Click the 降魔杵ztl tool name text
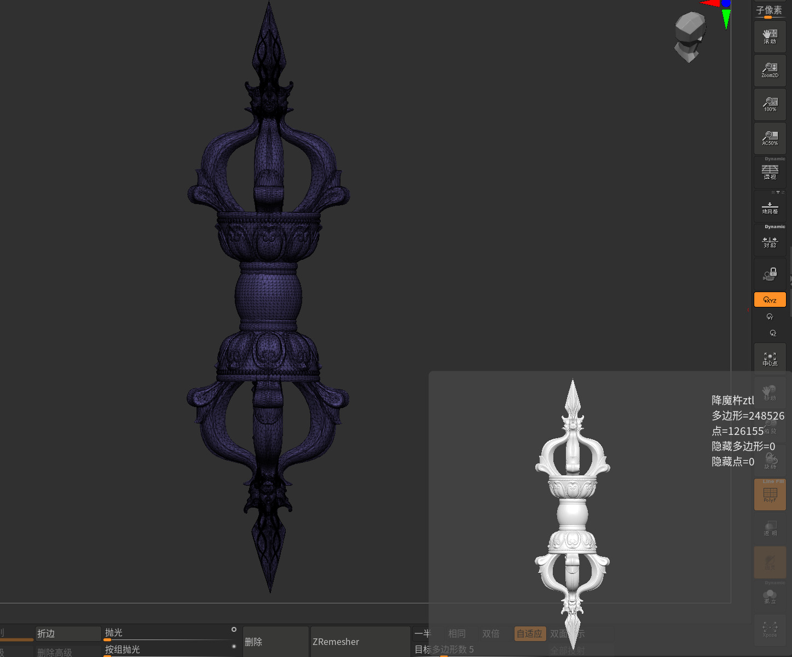The width and height of the screenshot is (792, 657). click(733, 400)
